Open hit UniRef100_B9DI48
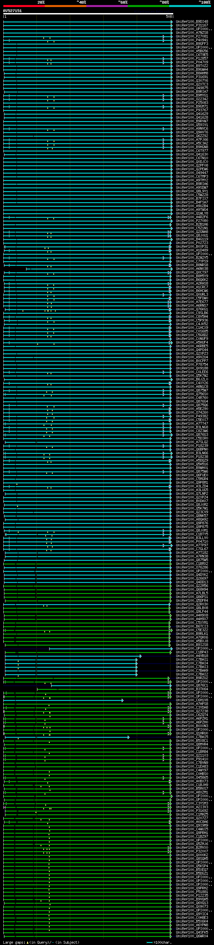 point(192,22)
